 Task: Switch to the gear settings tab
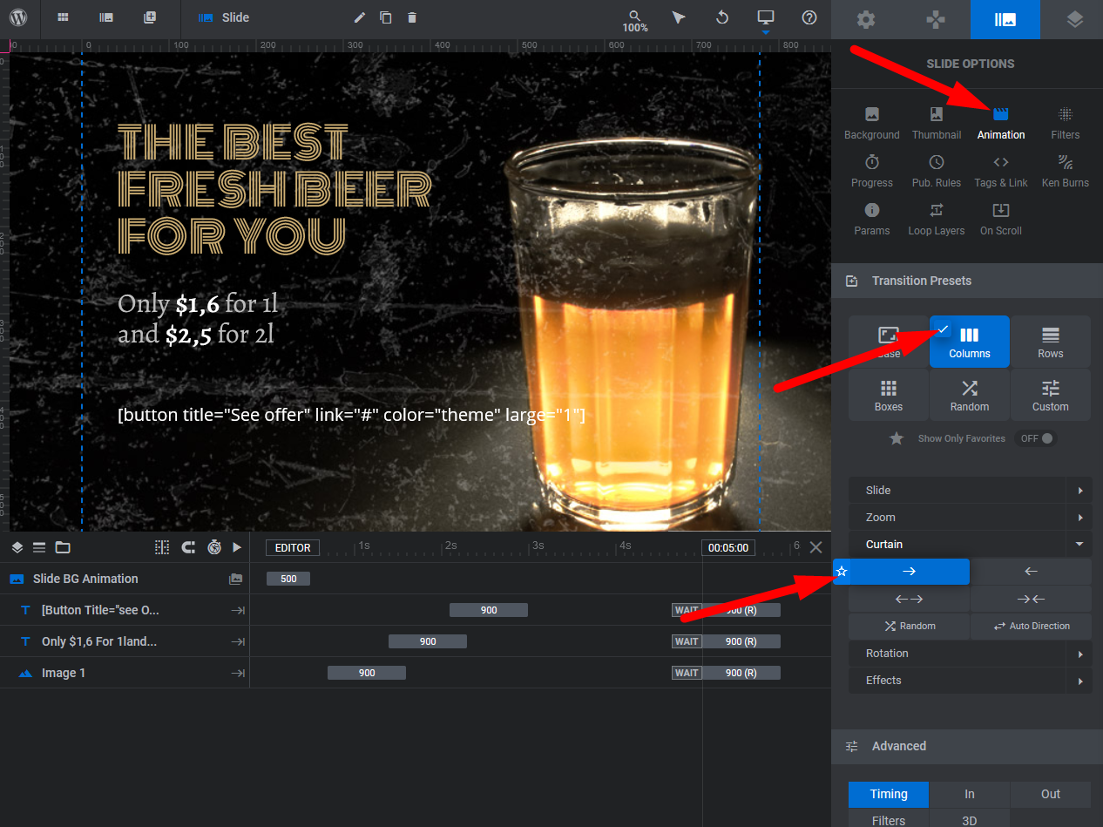point(865,19)
